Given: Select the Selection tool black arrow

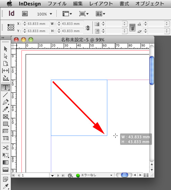Looking at the screenshot, I should (x=6, y=49).
